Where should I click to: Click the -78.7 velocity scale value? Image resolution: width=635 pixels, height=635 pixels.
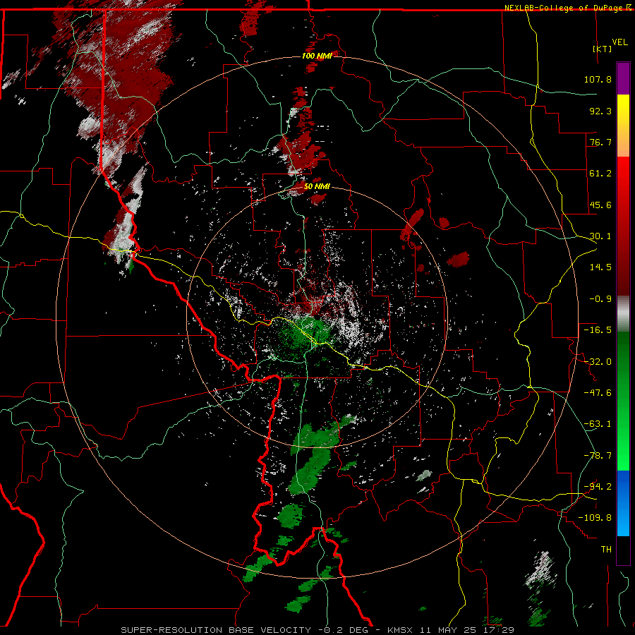pos(598,456)
